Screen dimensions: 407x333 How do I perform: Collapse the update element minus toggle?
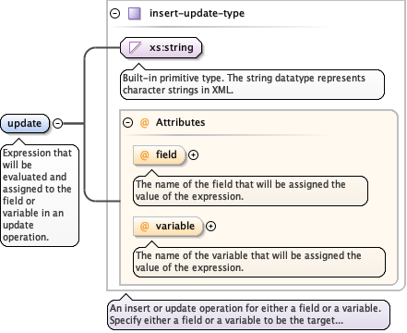pyautogui.click(x=57, y=123)
